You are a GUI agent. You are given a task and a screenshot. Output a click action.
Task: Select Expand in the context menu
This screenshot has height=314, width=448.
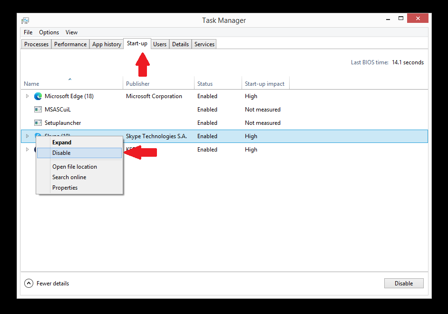point(62,142)
